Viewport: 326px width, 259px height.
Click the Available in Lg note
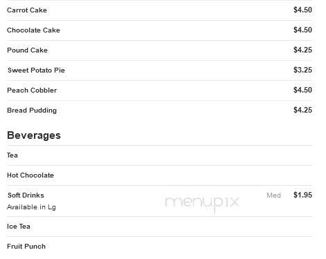point(31,207)
